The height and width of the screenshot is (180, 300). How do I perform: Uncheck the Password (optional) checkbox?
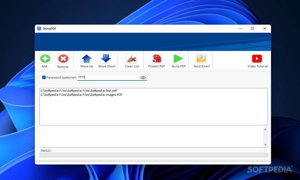(x=44, y=77)
